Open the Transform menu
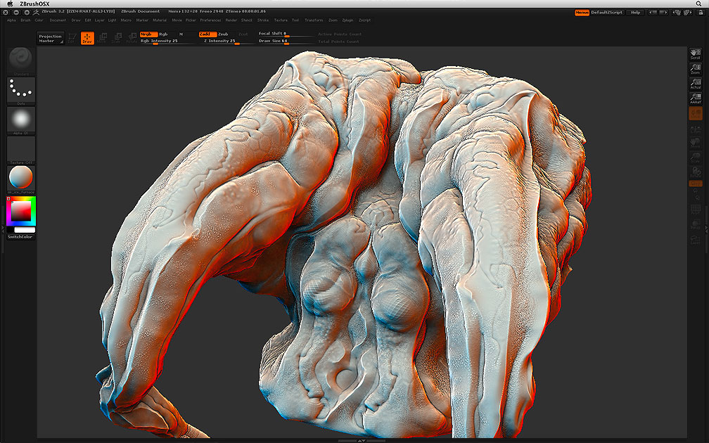 click(x=314, y=20)
